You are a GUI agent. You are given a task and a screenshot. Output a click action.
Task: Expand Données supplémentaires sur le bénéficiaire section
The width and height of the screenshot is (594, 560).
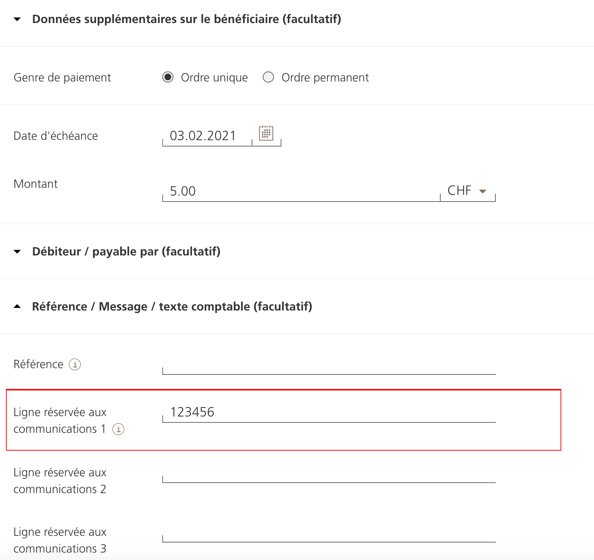(17, 19)
